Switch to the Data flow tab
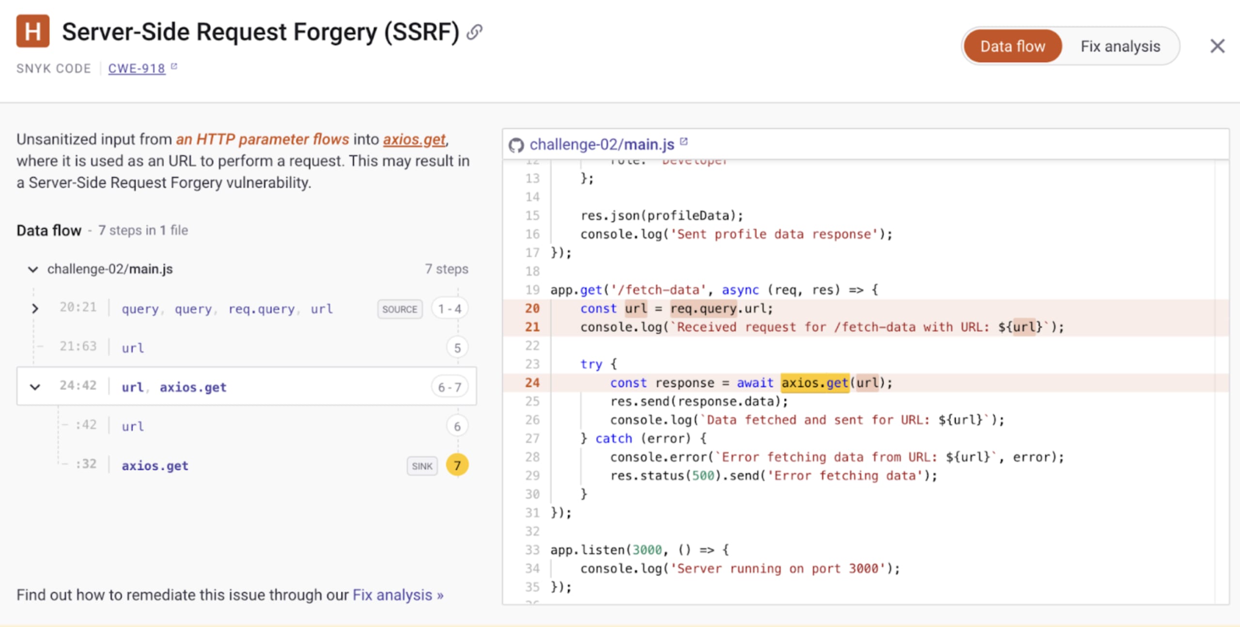Viewport: 1240px width, 627px height. (1012, 46)
